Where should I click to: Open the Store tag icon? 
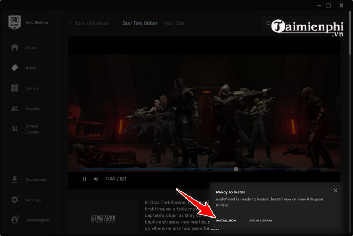pyautogui.click(x=15, y=68)
